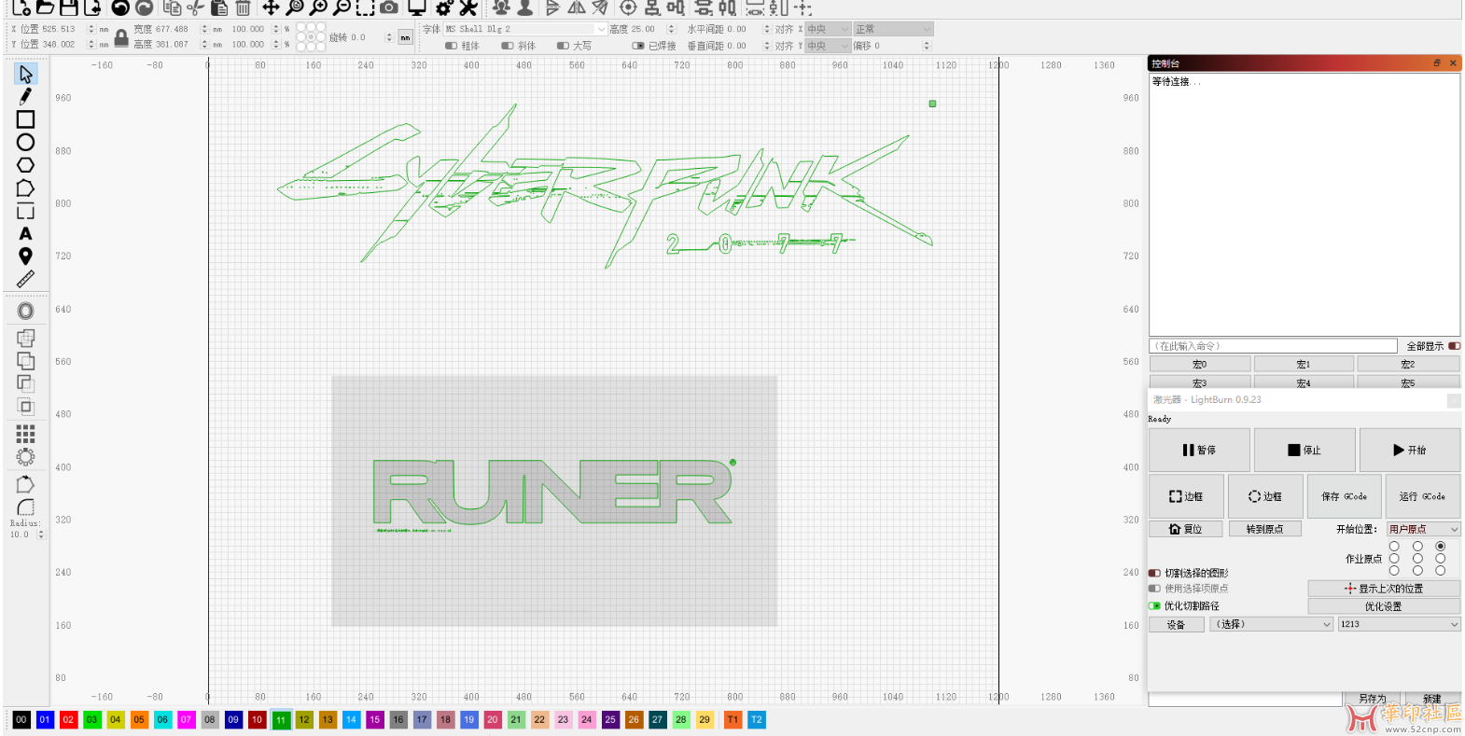Delete selection with trash can icon

tap(243, 7)
